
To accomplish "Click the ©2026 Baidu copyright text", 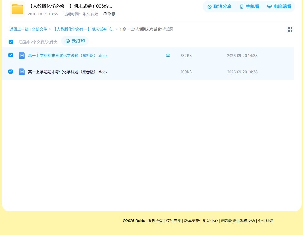I will pyautogui.click(x=134, y=221).
